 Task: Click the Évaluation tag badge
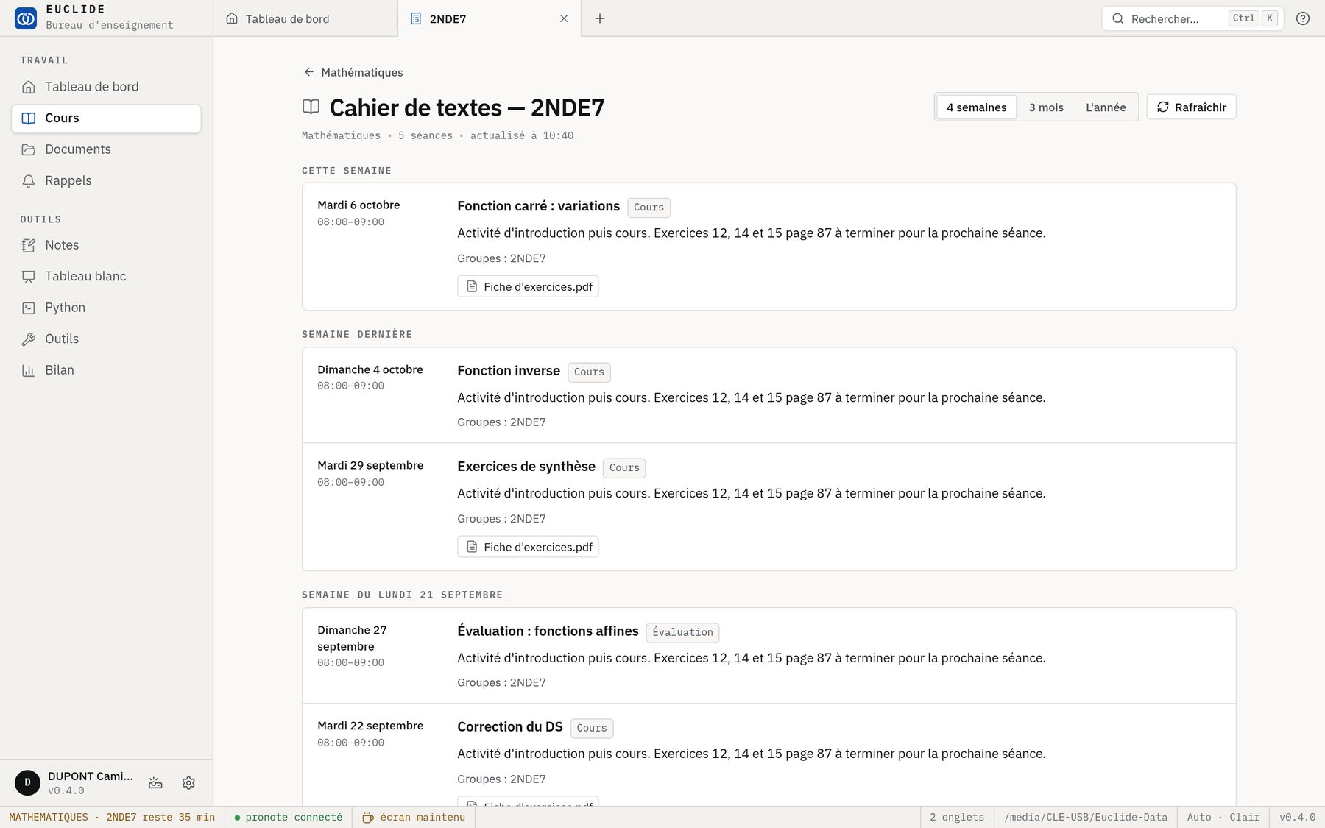(682, 632)
